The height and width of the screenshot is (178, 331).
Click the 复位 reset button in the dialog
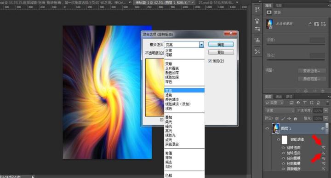pyautogui.click(x=221, y=52)
